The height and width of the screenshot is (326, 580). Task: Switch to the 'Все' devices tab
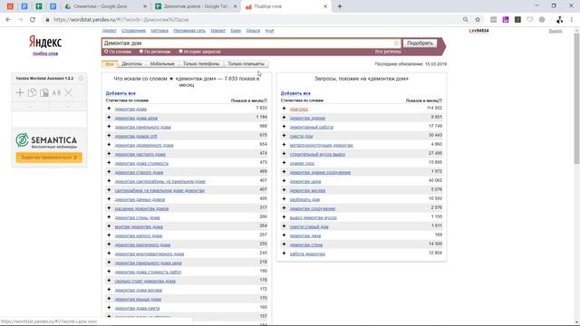coord(110,64)
